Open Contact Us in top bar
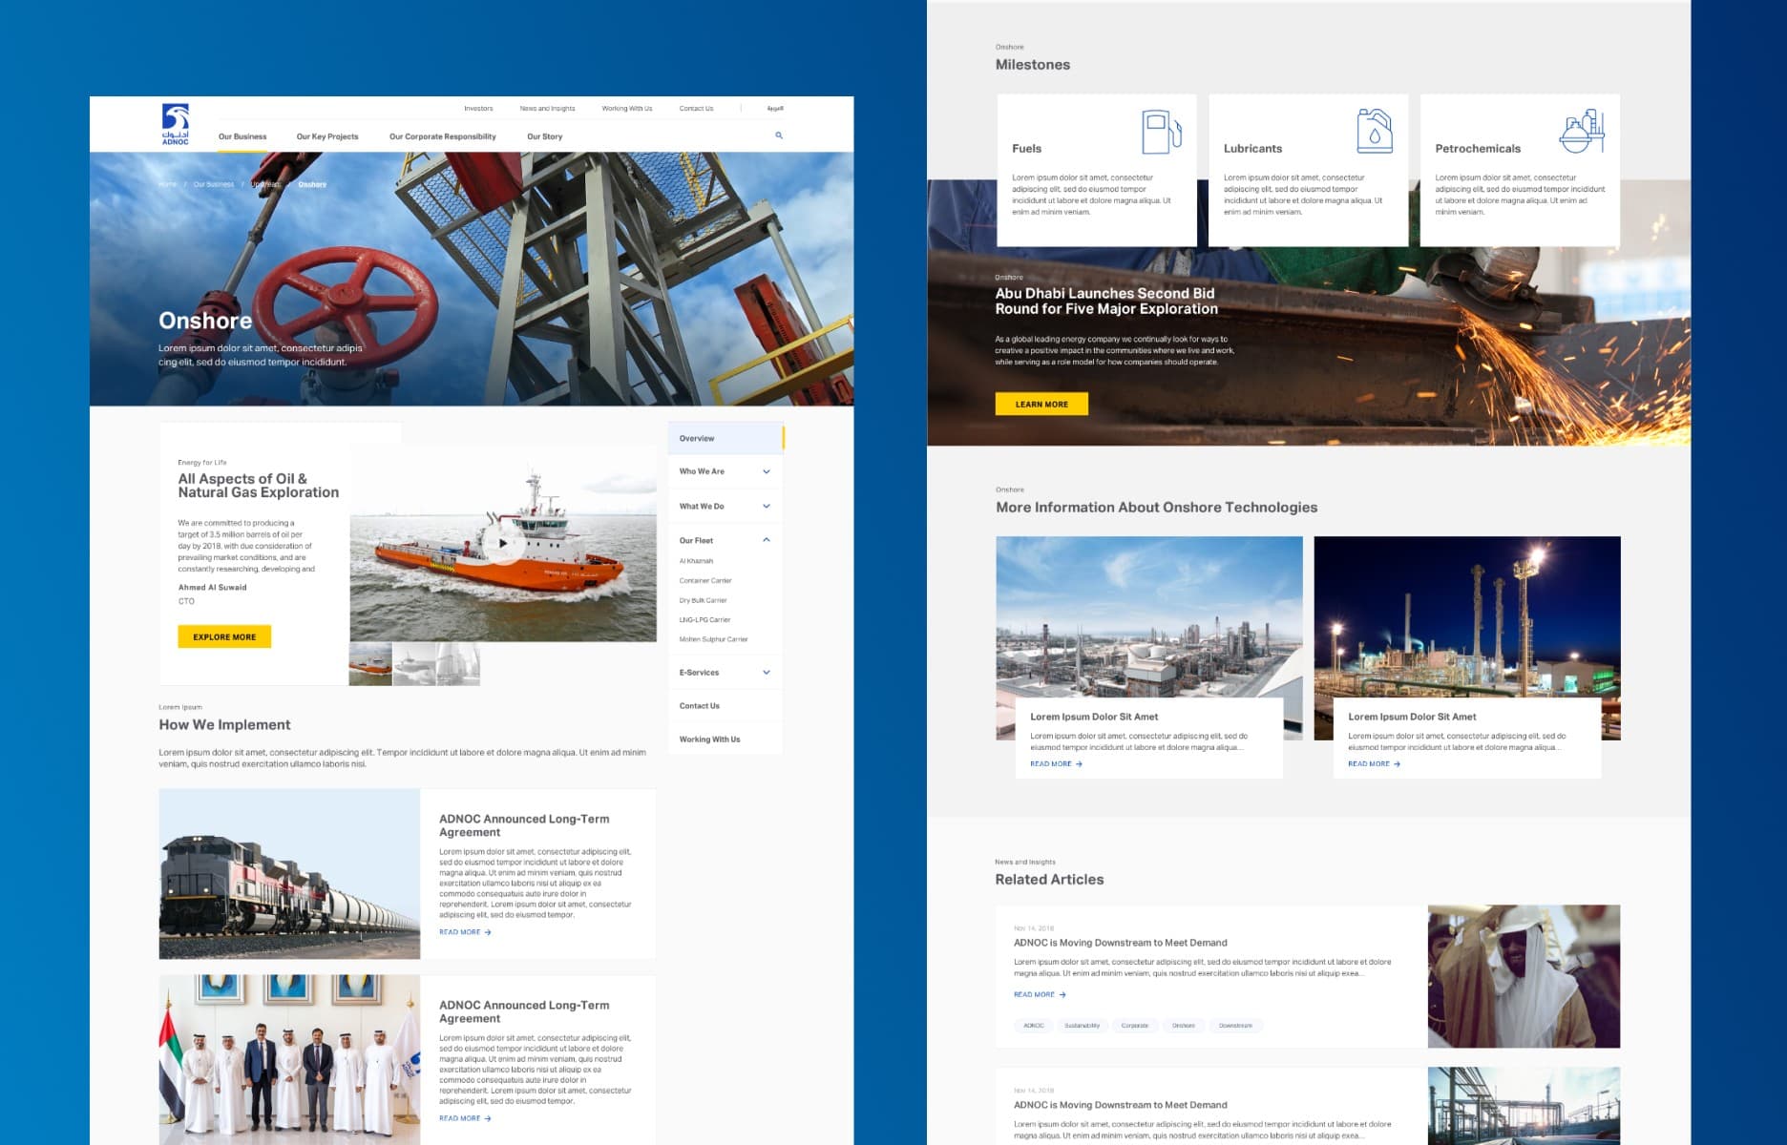Image resolution: width=1787 pixels, height=1145 pixels. pyautogui.click(x=696, y=109)
